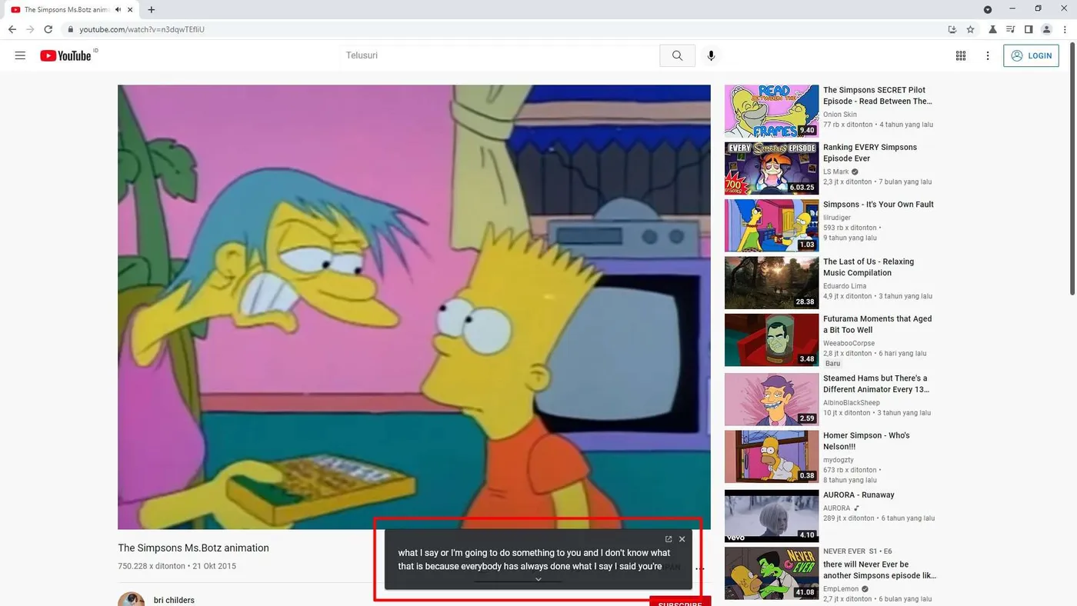Open a new browser tab

tap(152, 10)
